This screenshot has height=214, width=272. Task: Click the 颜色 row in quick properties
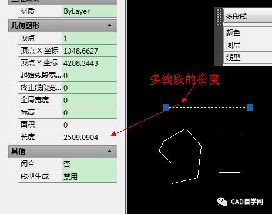248,33
